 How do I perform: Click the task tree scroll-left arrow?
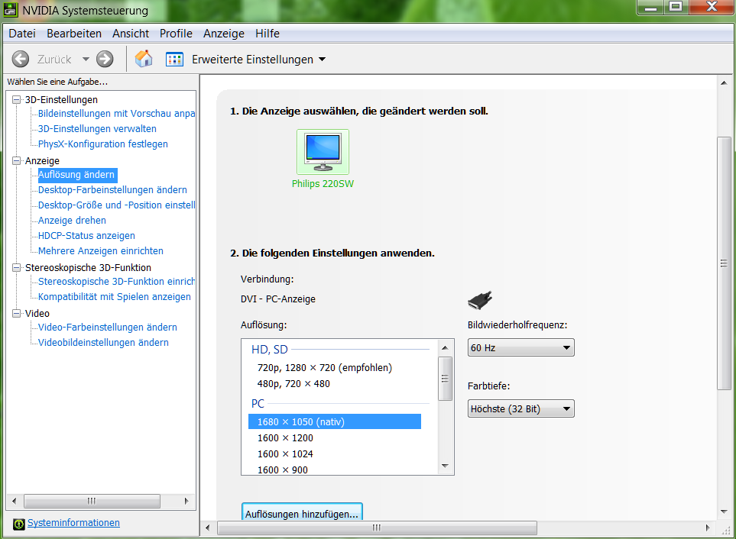click(x=14, y=501)
